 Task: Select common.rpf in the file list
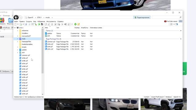[51, 42]
